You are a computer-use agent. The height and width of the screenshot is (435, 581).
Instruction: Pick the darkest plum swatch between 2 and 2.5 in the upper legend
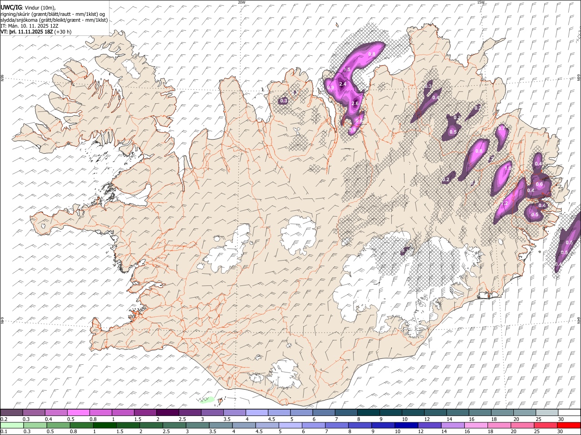tap(167, 413)
